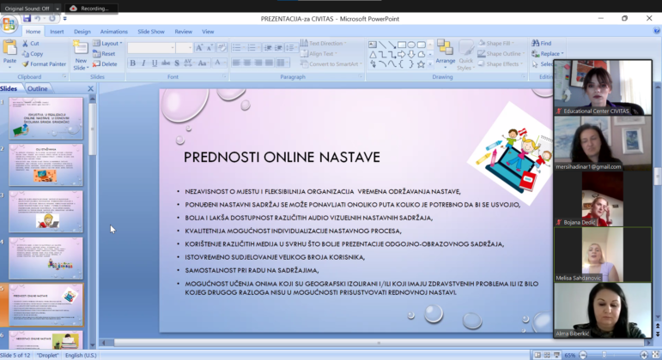The width and height of the screenshot is (662, 360).
Task: Cut the selection
Action: [x=31, y=44]
